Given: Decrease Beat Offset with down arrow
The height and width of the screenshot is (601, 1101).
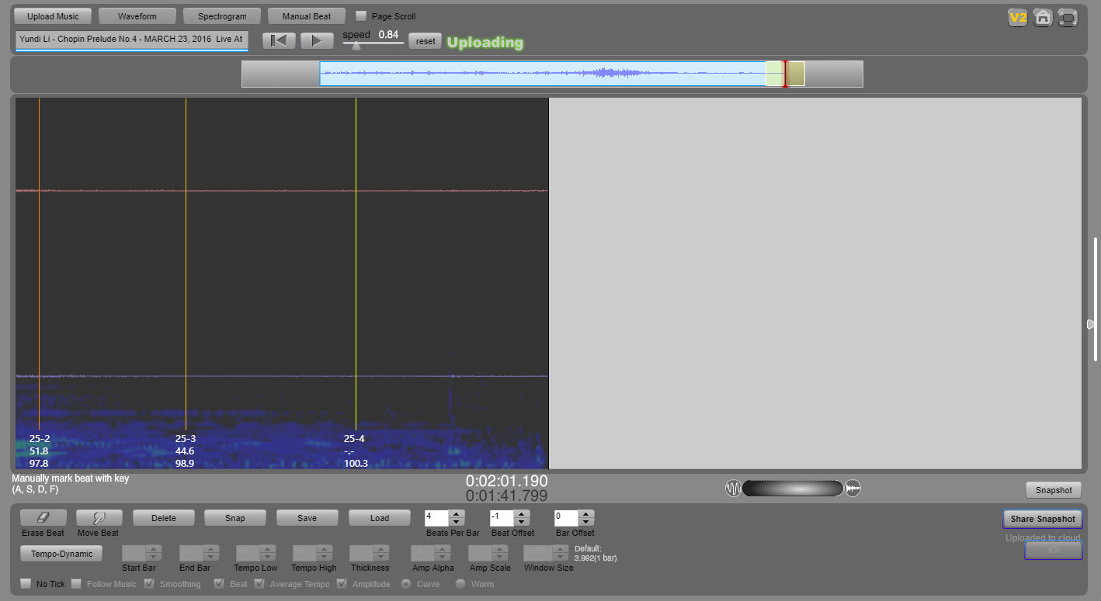Looking at the screenshot, I should point(522,522).
